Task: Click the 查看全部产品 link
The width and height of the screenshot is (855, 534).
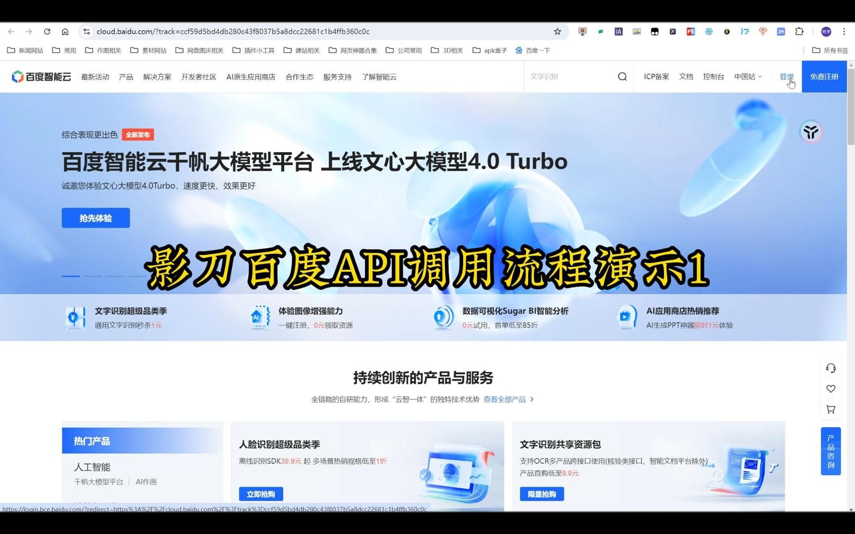Action: click(x=509, y=400)
